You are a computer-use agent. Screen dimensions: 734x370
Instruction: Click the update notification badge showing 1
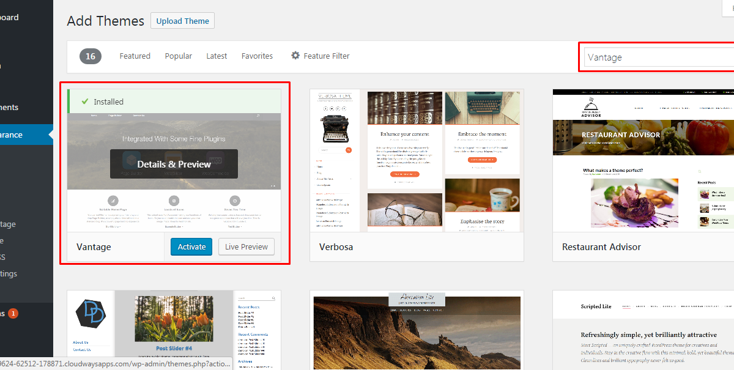[x=13, y=313]
